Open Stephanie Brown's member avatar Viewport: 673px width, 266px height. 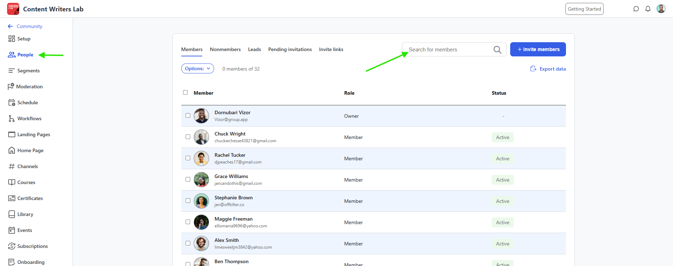[201, 201]
